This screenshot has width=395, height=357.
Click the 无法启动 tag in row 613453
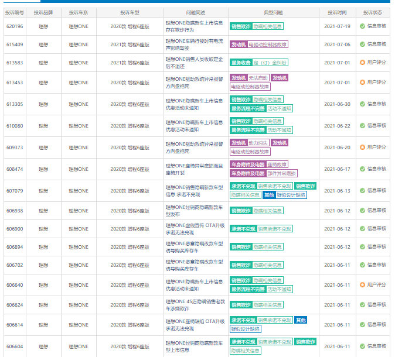click(258, 78)
